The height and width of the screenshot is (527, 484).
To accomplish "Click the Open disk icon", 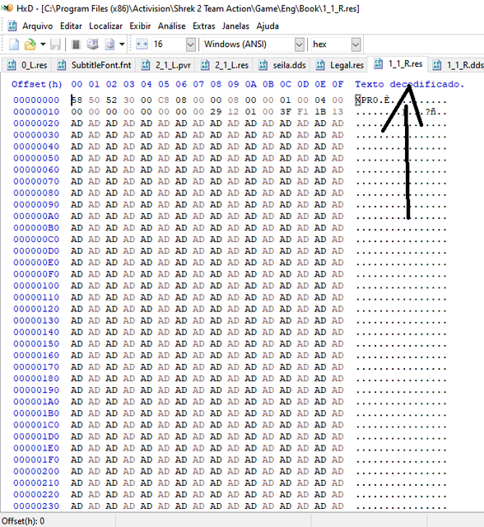I will (x=92, y=44).
